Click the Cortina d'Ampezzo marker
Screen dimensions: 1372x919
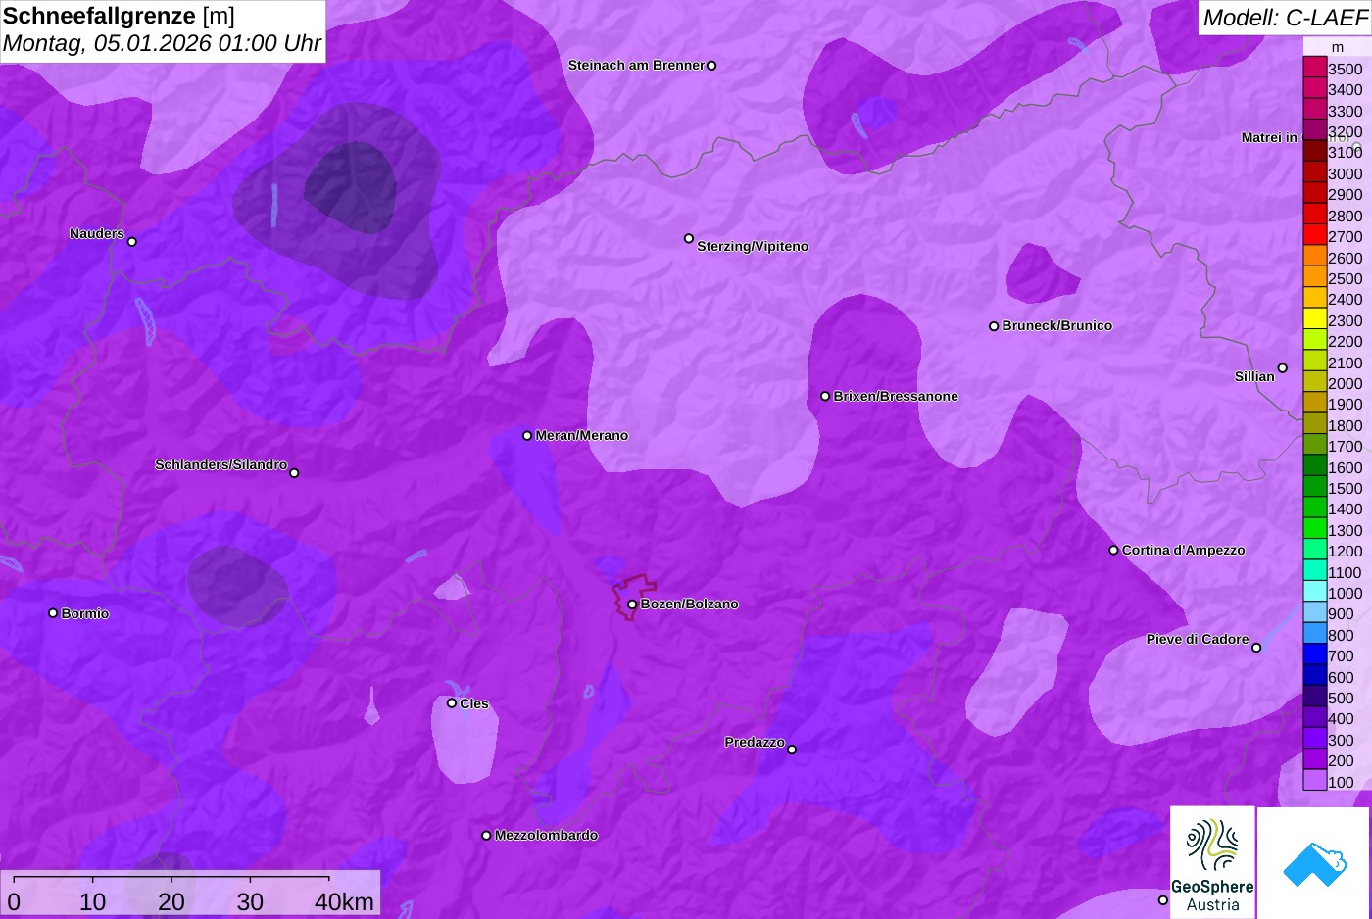point(1113,551)
